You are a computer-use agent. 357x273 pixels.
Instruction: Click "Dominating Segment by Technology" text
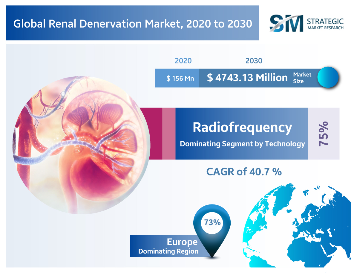point(242,144)
